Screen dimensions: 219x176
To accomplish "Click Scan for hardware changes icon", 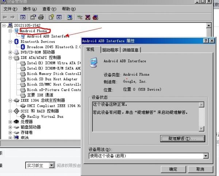I will coord(70,17).
